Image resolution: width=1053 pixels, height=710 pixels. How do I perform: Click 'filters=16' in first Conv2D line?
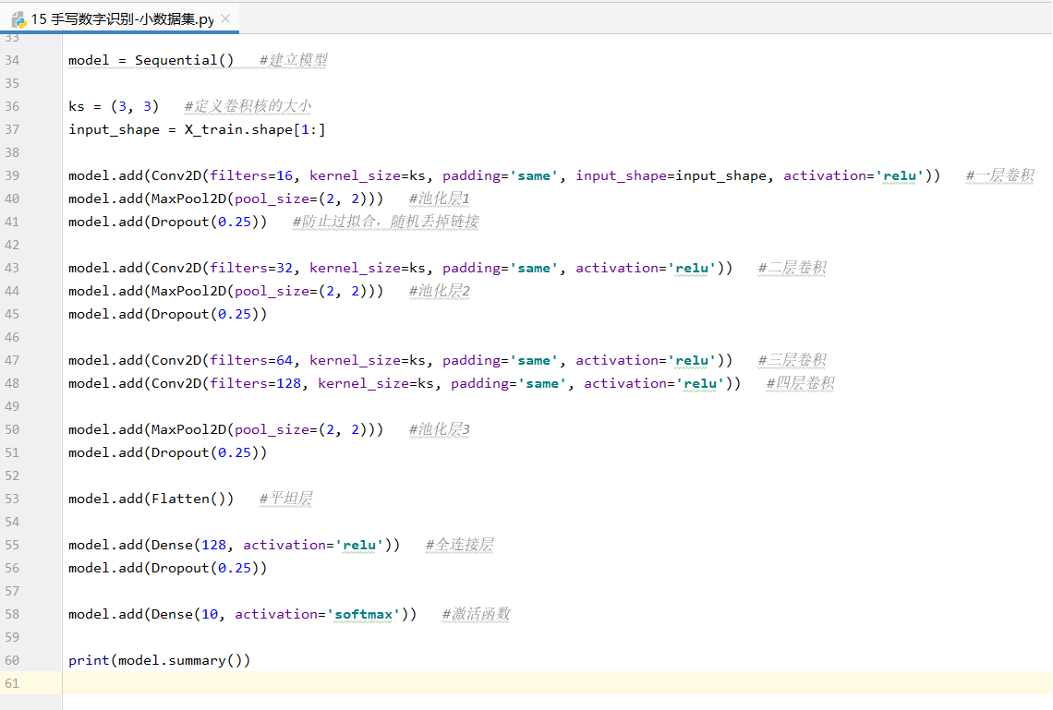coord(251,175)
